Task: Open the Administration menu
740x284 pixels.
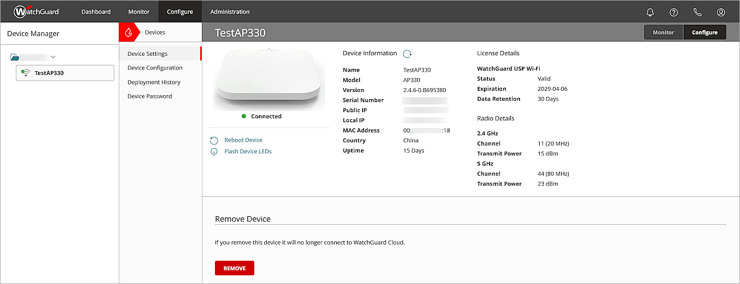Action: 230,11
